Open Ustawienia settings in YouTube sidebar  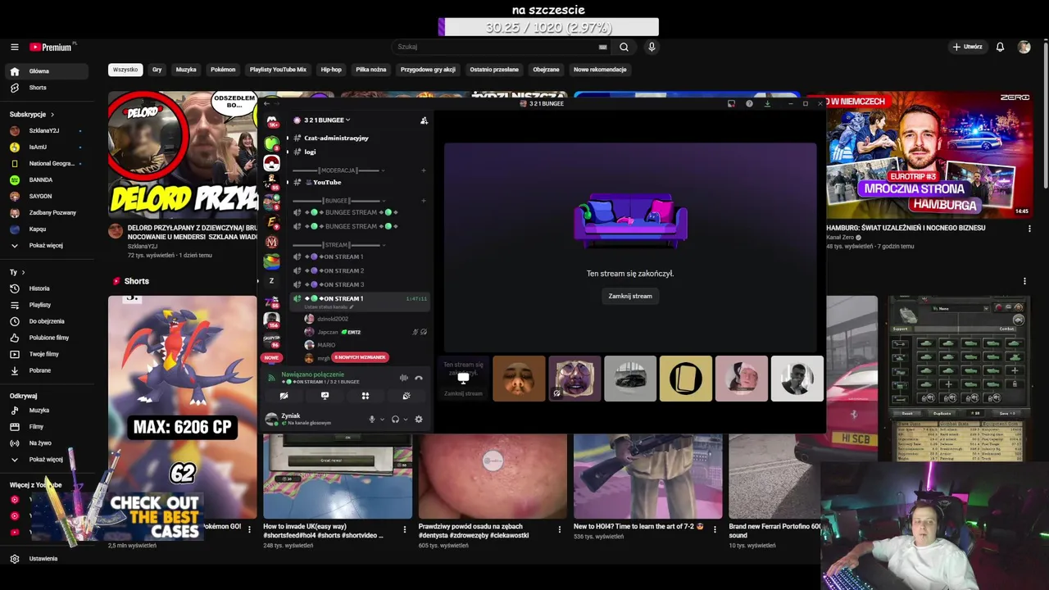48,559
